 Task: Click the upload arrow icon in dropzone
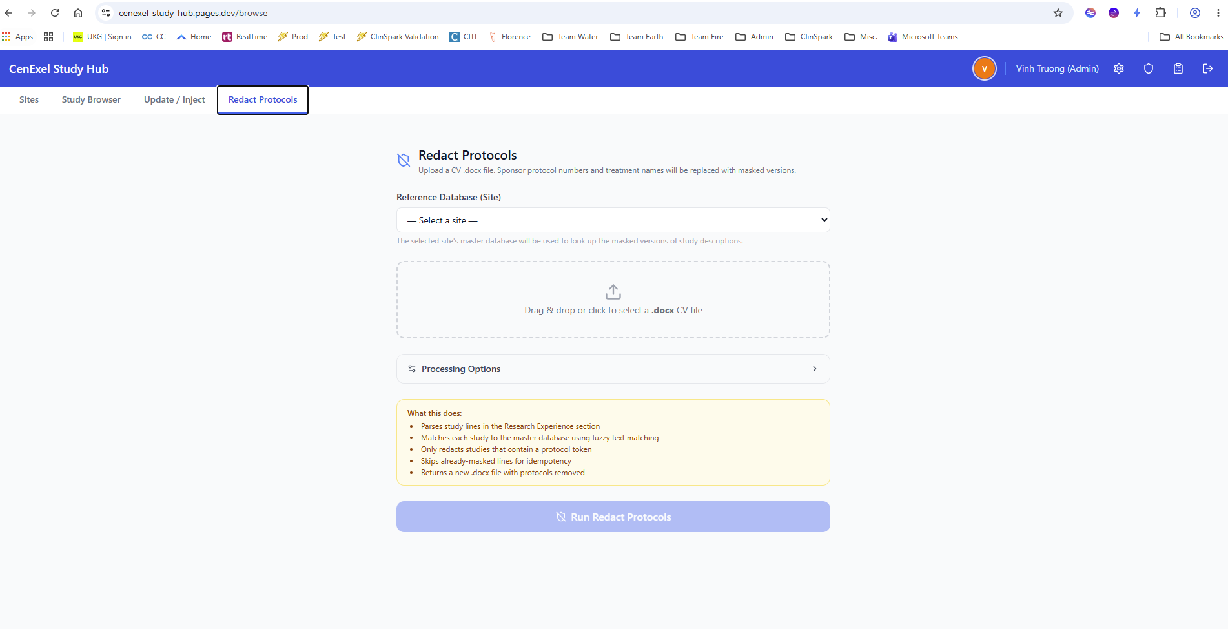(613, 292)
